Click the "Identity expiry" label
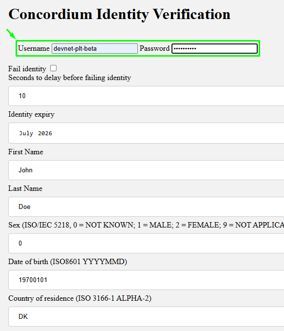 click(x=31, y=114)
